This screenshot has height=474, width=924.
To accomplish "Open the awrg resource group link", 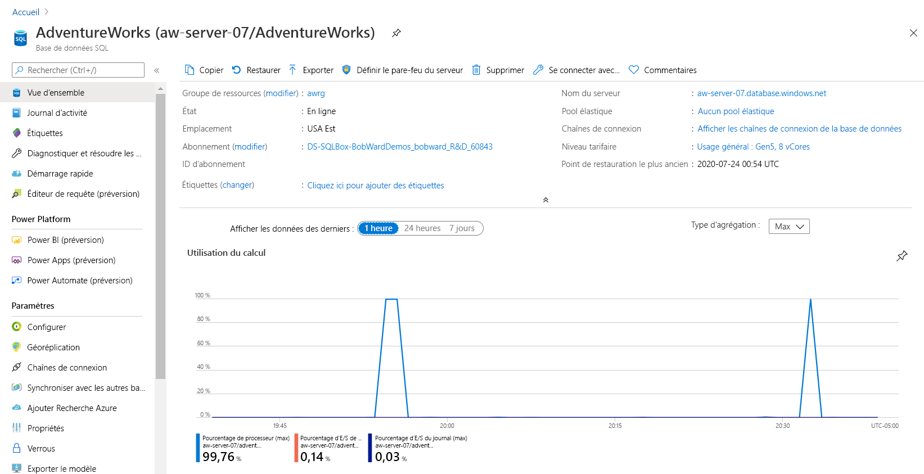I will (x=316, y=93).
